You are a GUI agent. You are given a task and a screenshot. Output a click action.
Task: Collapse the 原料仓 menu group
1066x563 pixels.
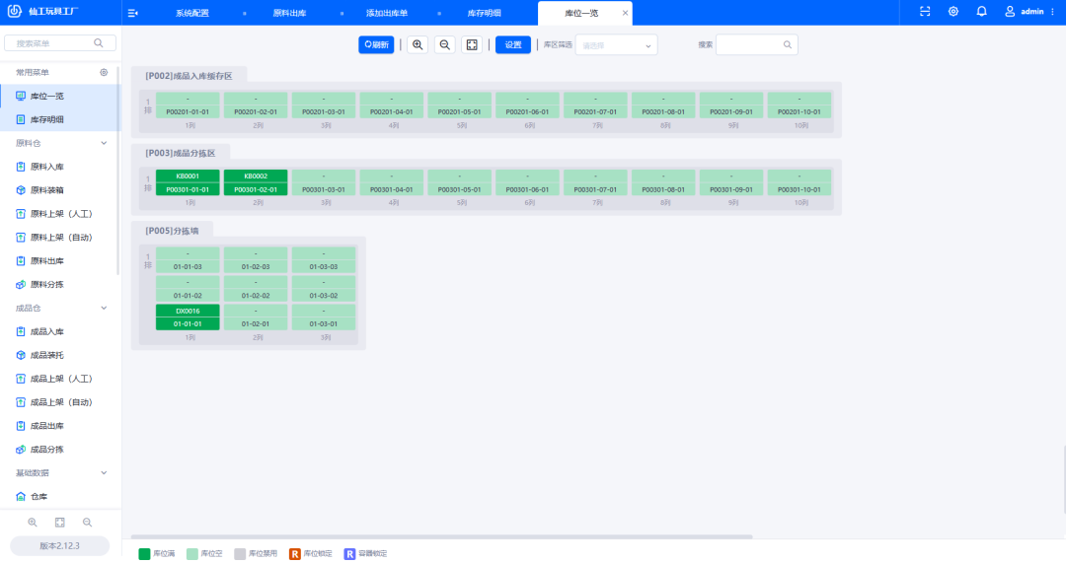pyautogui.click(x=104, y=143)
